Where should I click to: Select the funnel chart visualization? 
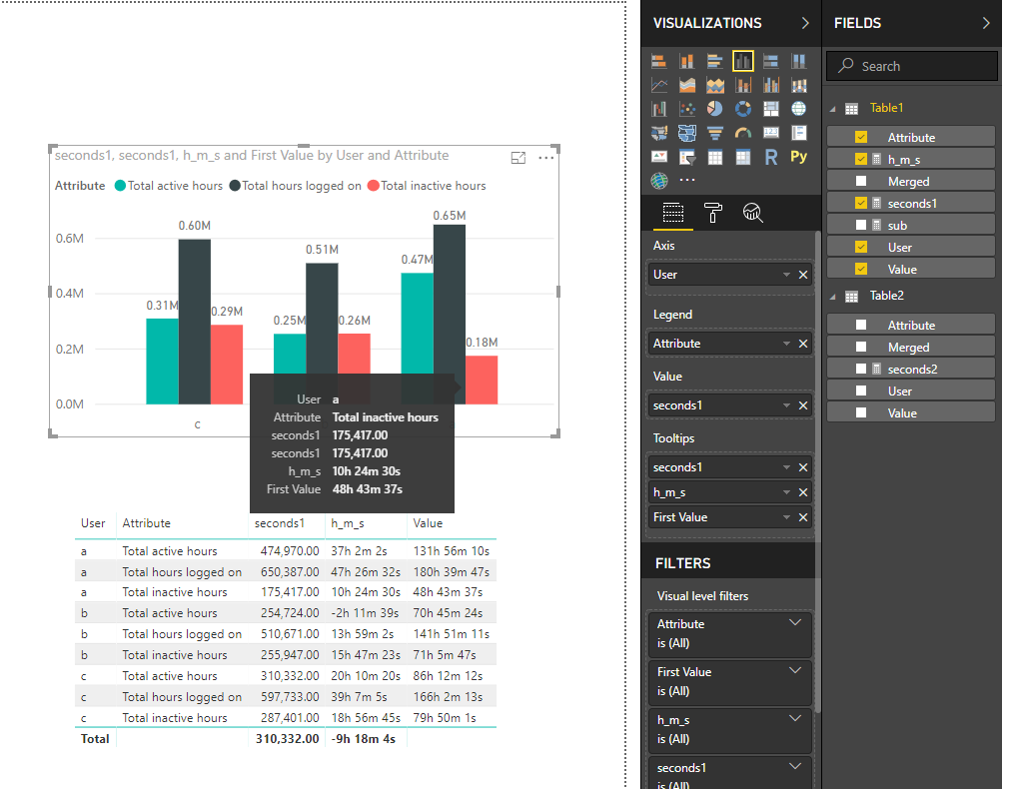[x=714, y=133]
